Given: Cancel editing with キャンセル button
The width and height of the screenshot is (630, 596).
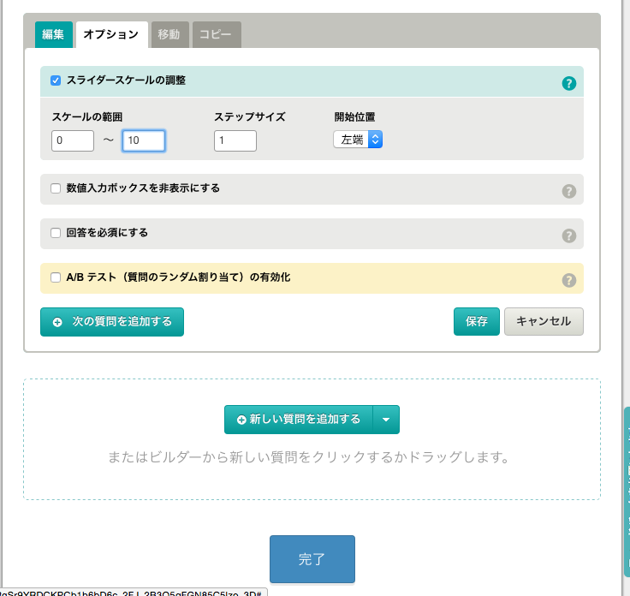Looking at the screenshot, I should (x=544, y=321).
